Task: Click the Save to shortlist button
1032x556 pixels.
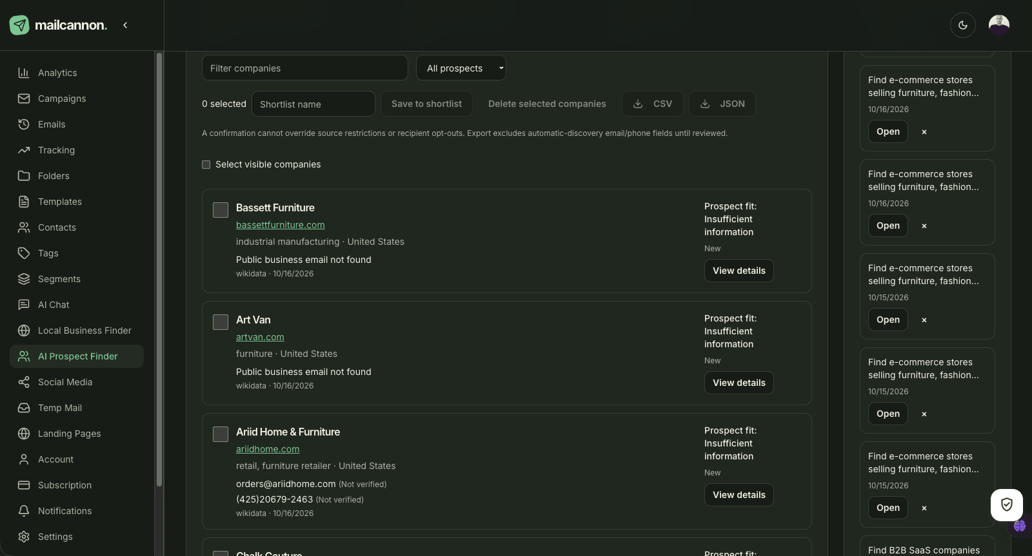Action: pyautogui.click(x=426, y=104)
